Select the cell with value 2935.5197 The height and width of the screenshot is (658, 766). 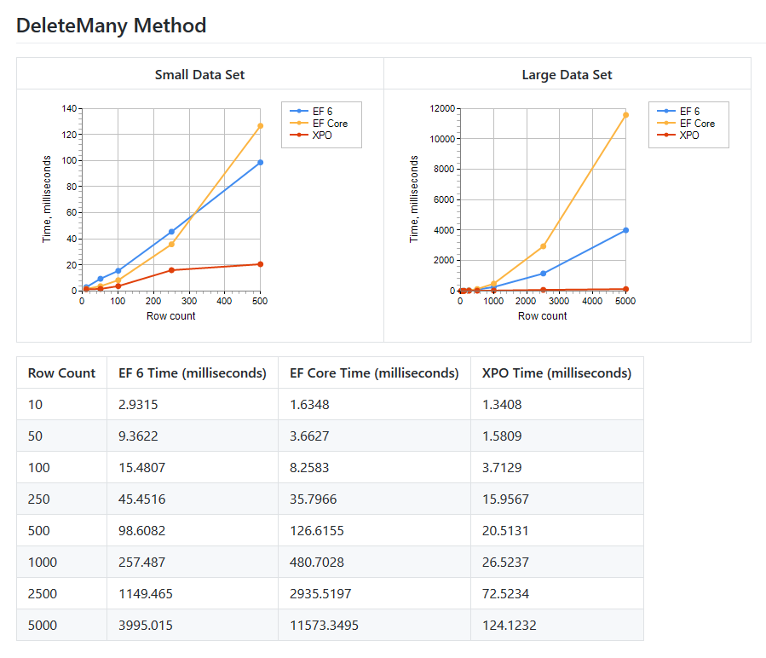click(x=374, y=593)
